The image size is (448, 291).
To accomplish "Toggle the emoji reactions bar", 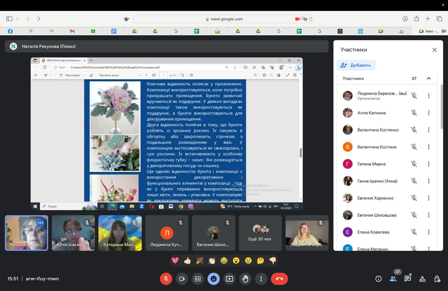I will pyautogui.click(x=213, y=279).
